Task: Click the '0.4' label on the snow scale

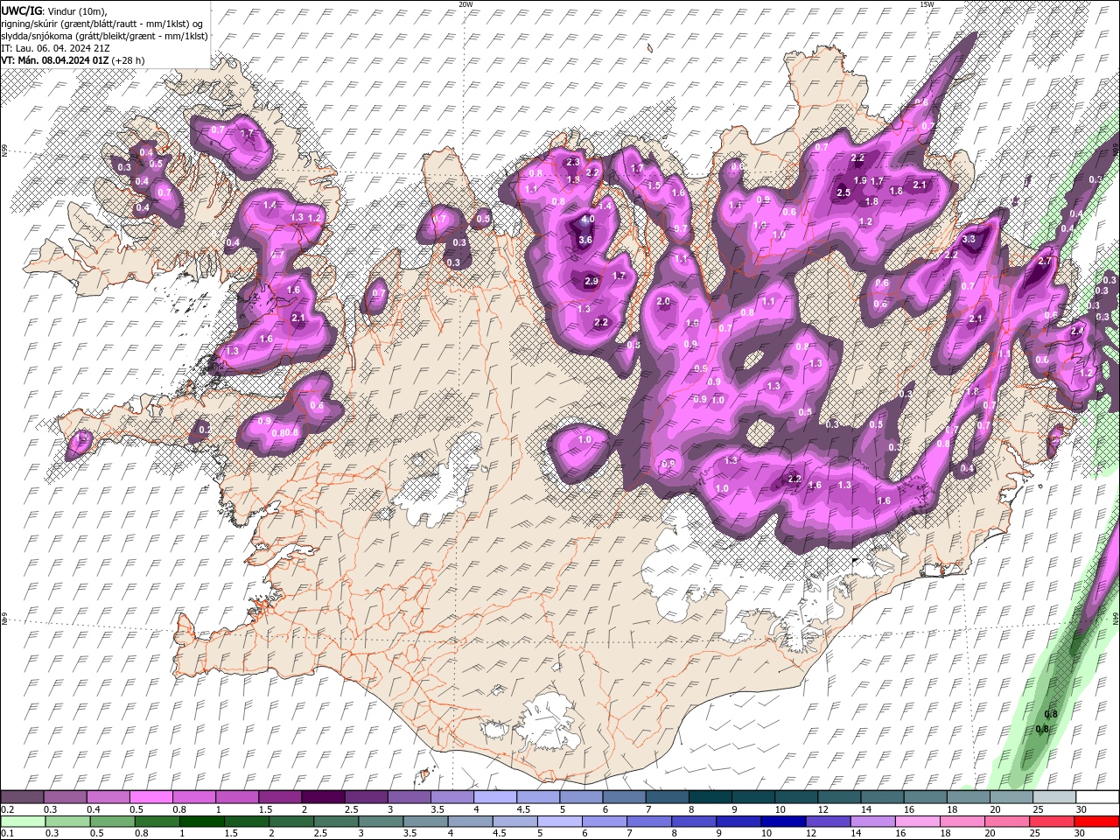Action: (92, 809)
